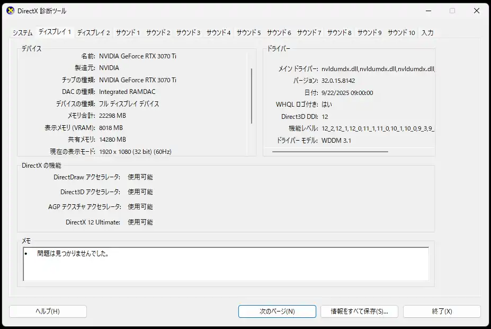The image size is (491, 329).
Task: Select the サウンド 1 tab
Action: pos(128,33)
